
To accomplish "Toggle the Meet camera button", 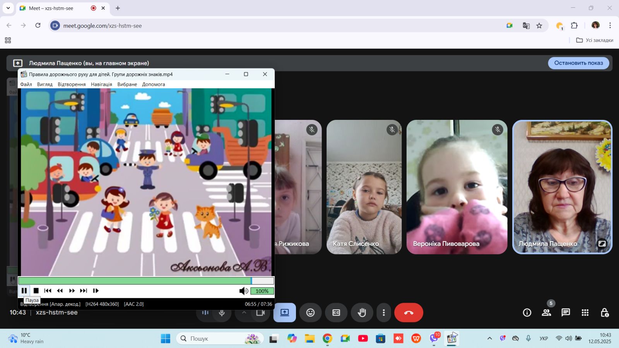I will (261, 312).
